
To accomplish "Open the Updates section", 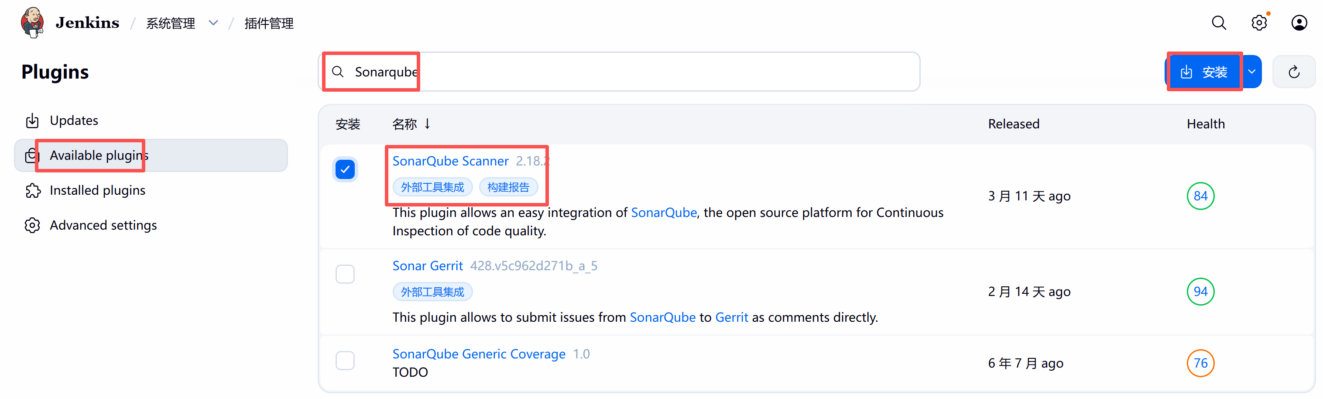I will click(151, 120).
